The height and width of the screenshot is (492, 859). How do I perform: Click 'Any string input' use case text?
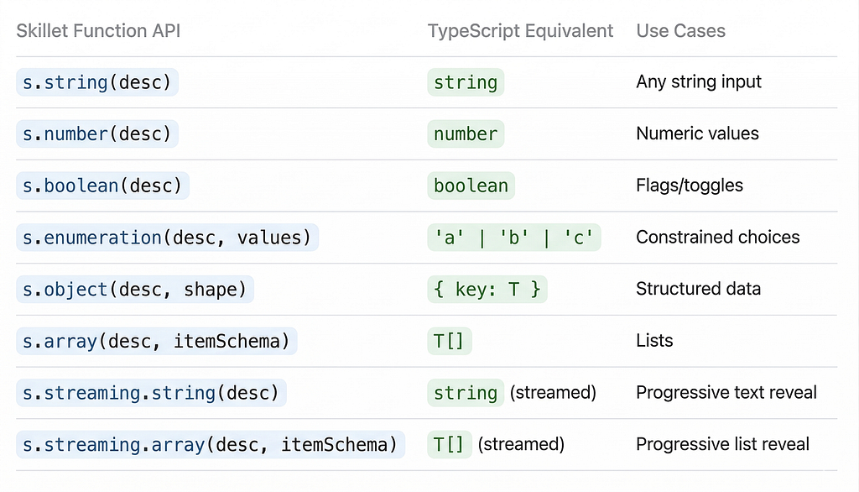(x=699, y=81)
